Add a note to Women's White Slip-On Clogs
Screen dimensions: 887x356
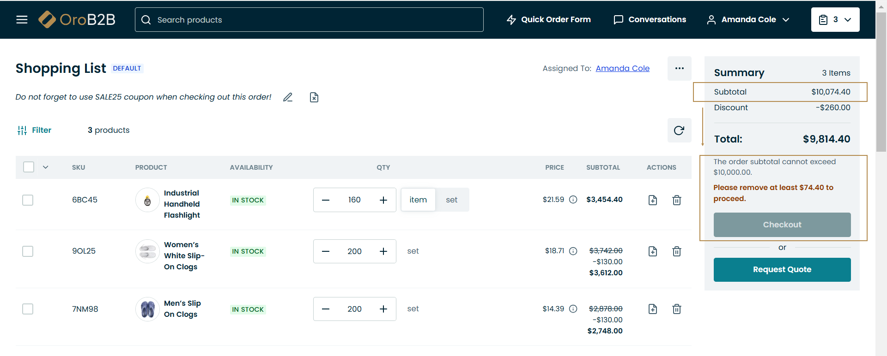652,251
